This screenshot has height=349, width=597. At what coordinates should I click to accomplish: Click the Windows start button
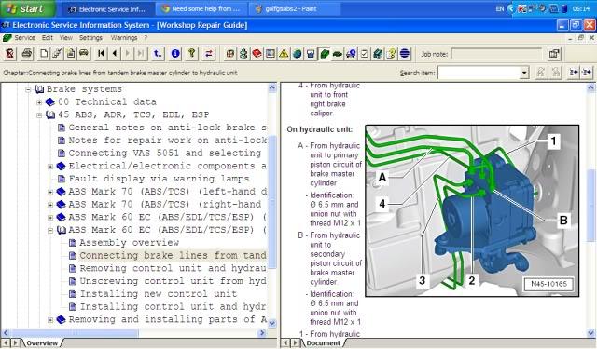(27, 8)
